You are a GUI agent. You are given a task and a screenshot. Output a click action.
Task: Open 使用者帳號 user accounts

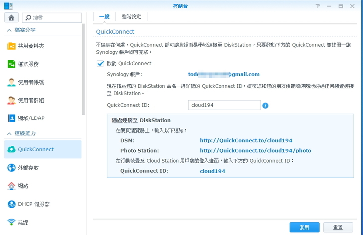30,82
